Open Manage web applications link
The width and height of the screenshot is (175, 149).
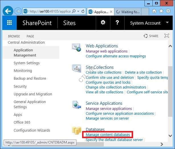tap(107, 51)
